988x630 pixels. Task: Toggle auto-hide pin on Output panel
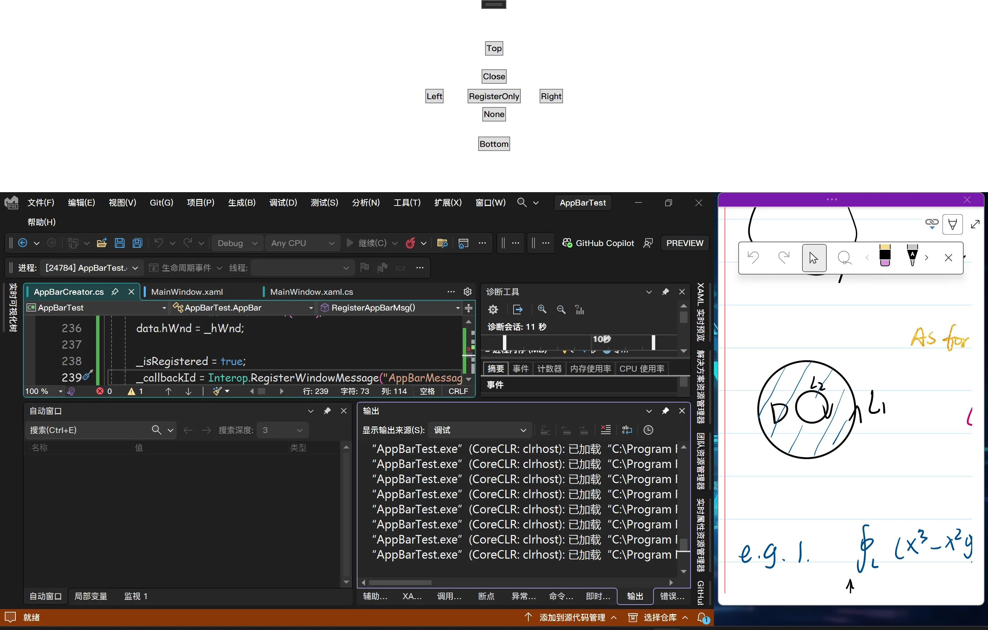(665, 411)
